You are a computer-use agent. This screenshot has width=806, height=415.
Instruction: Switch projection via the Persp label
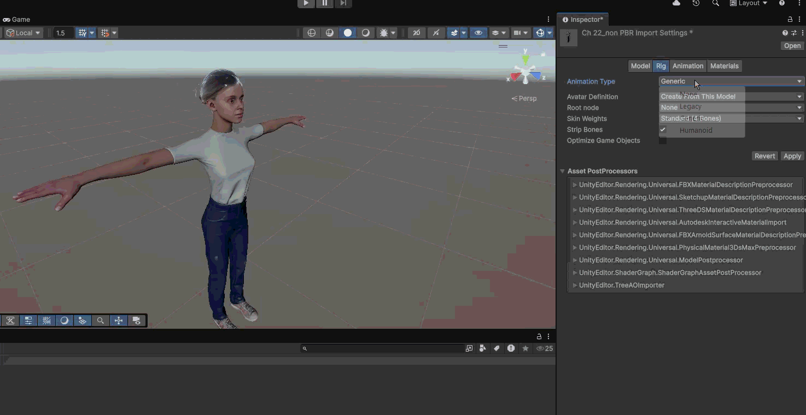pyautogui.click(x=524, y=98)
